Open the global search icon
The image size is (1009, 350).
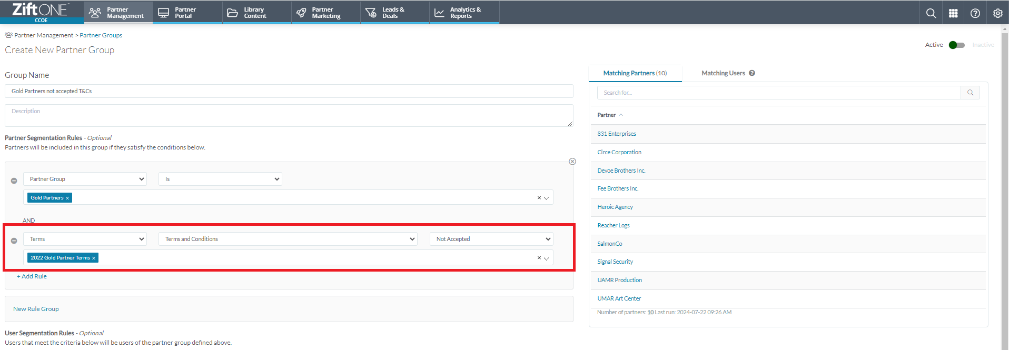pos(931,13)
